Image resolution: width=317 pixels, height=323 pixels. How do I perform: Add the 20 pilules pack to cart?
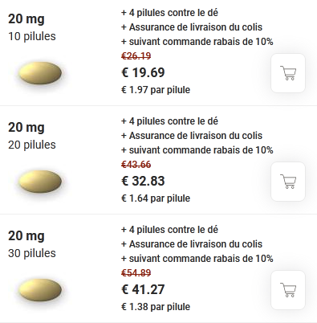coord(288,182)
